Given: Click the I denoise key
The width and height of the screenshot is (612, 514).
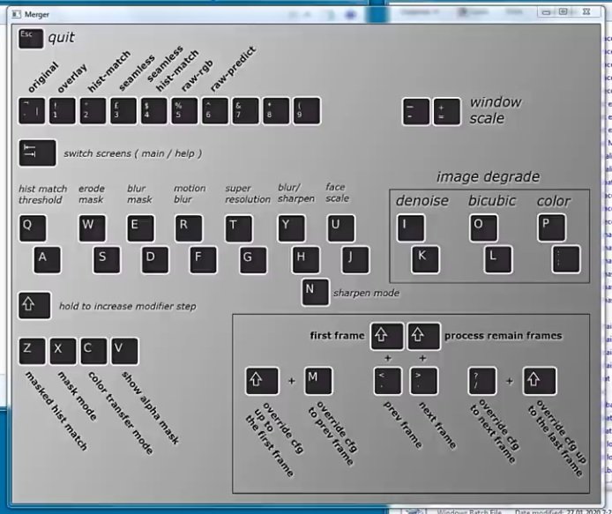Looking at the screenshot, I should pyautogui.click(x=411, y=227).
